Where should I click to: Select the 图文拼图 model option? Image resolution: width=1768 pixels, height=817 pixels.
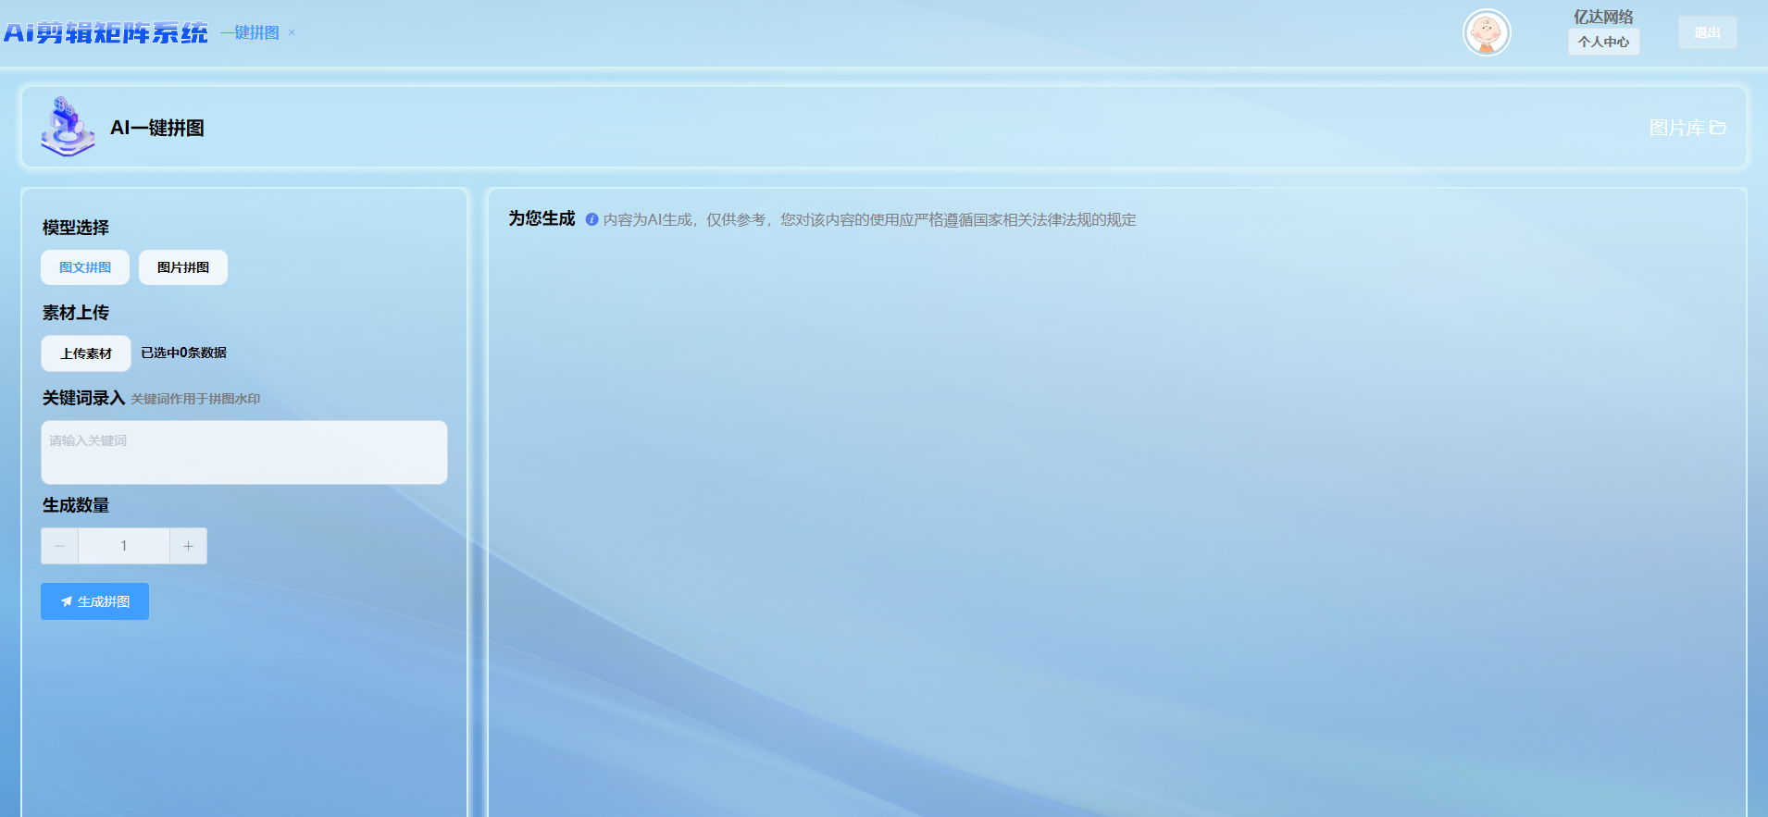85,267
